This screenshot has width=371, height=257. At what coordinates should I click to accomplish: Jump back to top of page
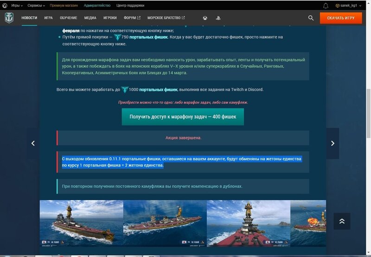(342, 221)
